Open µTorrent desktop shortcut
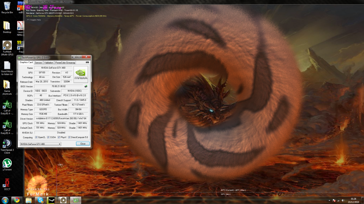 pos(7,164)
